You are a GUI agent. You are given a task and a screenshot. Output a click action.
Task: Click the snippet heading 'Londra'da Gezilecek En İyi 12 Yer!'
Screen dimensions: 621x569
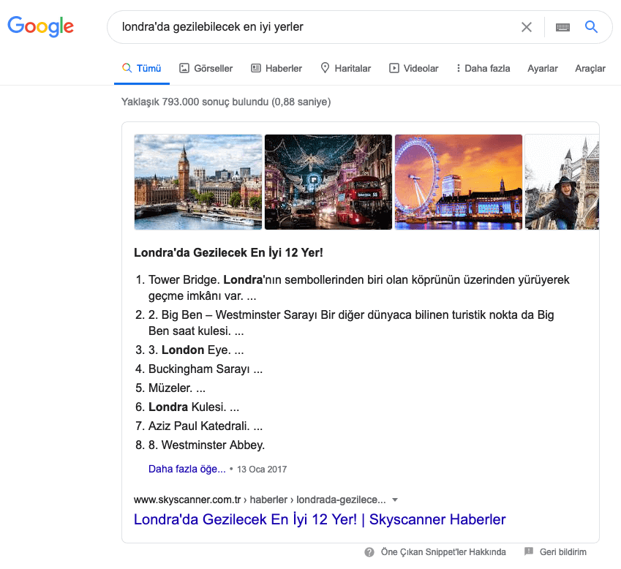228,252
